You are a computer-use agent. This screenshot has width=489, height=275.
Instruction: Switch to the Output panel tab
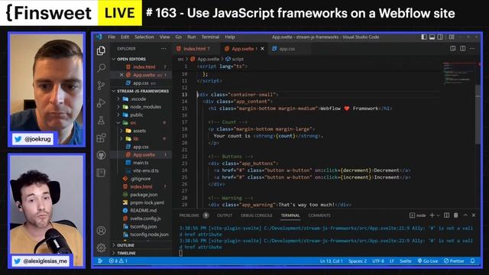(225, 215)
